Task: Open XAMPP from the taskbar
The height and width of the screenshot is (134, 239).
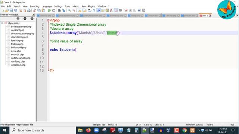Action: (x=192, y=130)
